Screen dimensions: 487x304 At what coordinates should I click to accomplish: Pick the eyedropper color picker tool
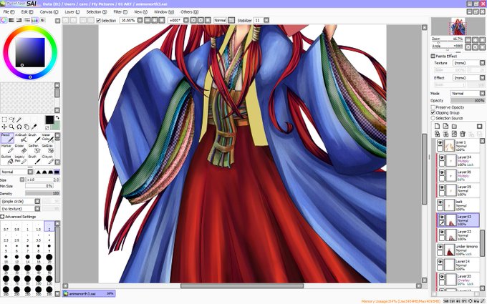pos(34,127)
